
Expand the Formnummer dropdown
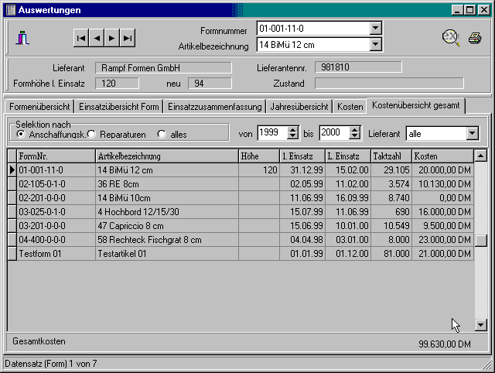(x=375, y=29)
